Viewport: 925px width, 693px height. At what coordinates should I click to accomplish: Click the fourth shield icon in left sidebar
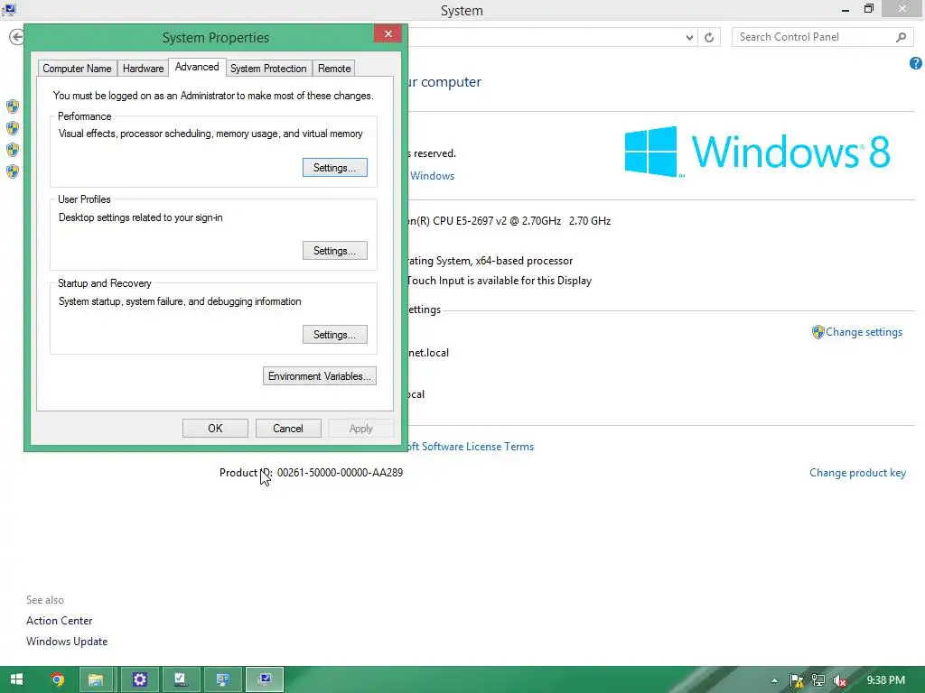point(13,171)
